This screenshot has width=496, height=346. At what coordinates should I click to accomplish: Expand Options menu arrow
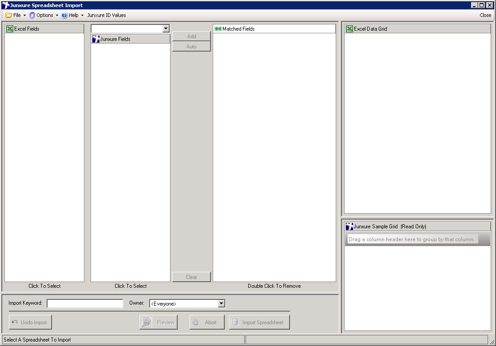coord(57,15)
